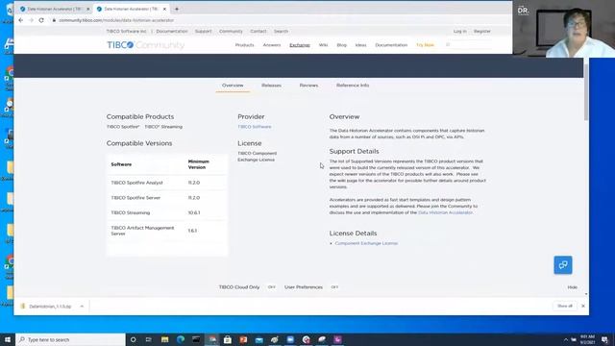Open the Products menu
Viewport: 615px width, 346px height.
pyautogui.click(x=244, y=45)
